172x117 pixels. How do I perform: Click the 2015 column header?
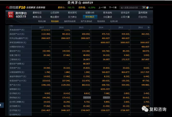click(x=81, y=27)
